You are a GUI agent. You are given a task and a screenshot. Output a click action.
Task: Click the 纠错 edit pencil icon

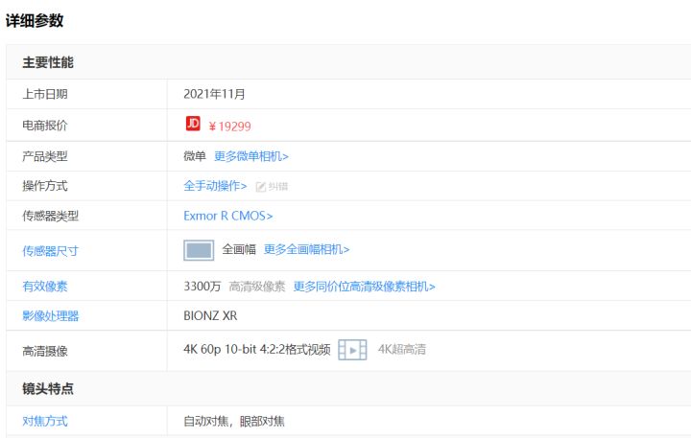point(260,187)
